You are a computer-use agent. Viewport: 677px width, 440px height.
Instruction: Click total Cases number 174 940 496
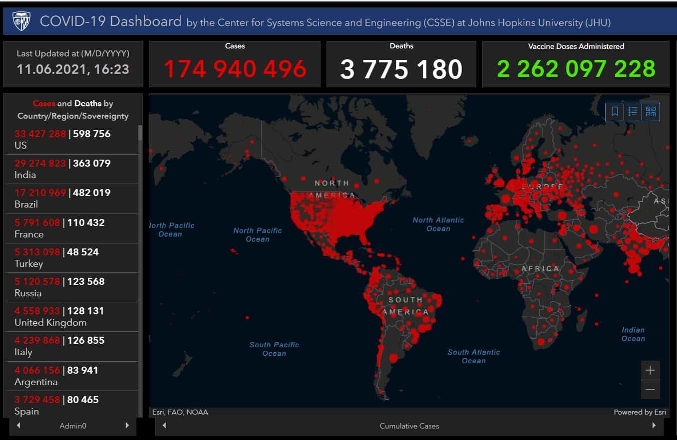click(235, 69)
